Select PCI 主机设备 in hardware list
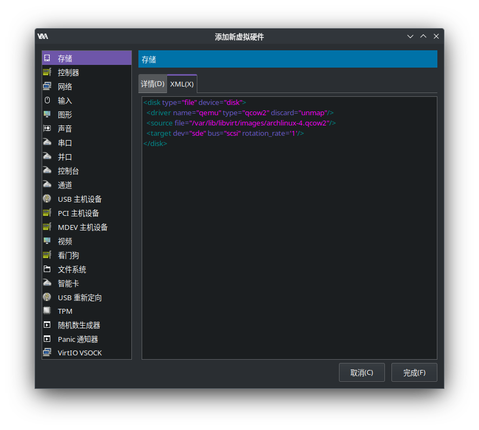Screen dimensions: 479x430 tap(78, 213)
